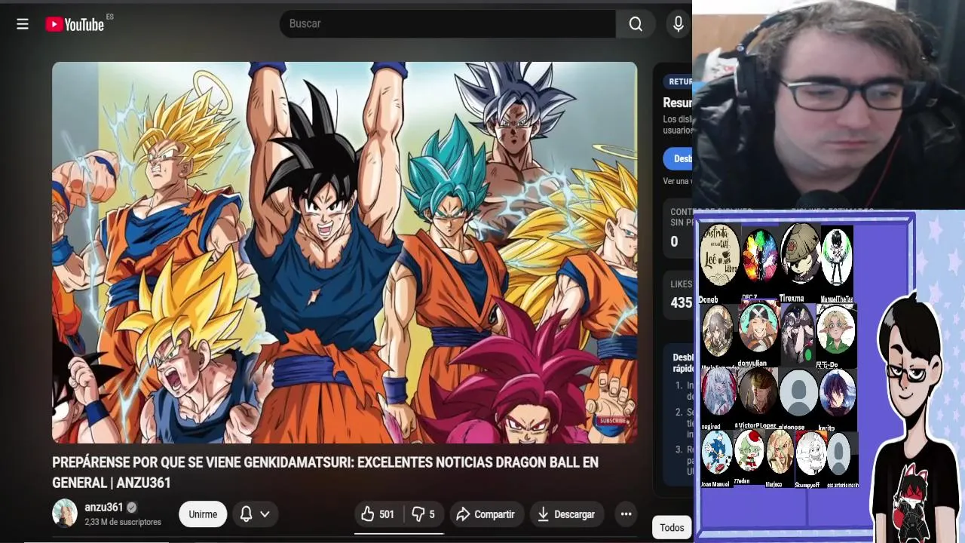
Task: Submit search with the magnifier button
Action: click(636, 24)
